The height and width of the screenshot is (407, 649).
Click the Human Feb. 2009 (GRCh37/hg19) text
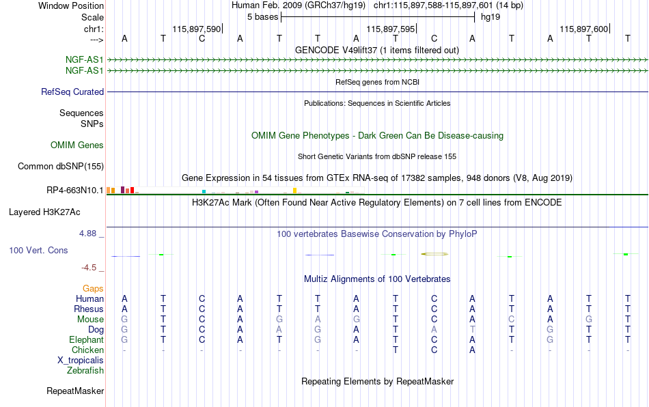click(299, 5)
